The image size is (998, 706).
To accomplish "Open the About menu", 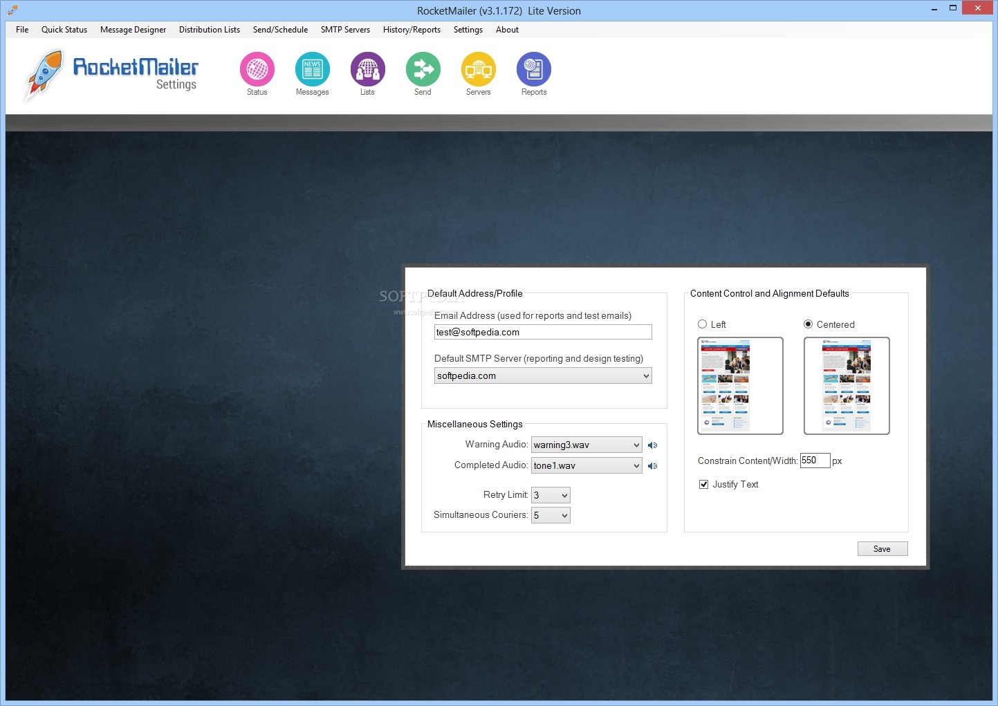I will pos(507,30).
